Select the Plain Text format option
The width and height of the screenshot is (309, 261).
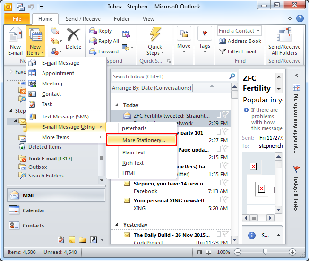click(141, 152)
